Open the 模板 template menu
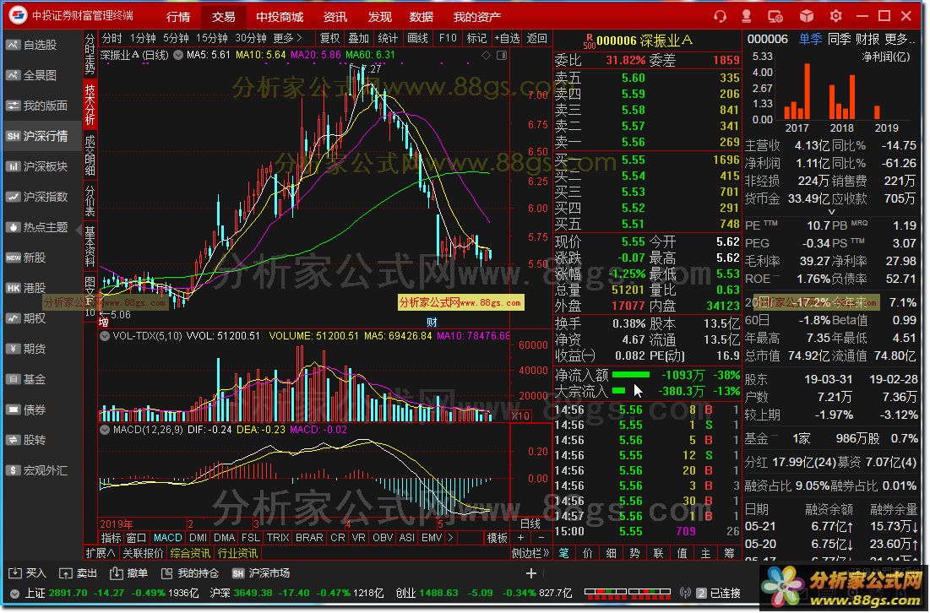 pos(497,539)
